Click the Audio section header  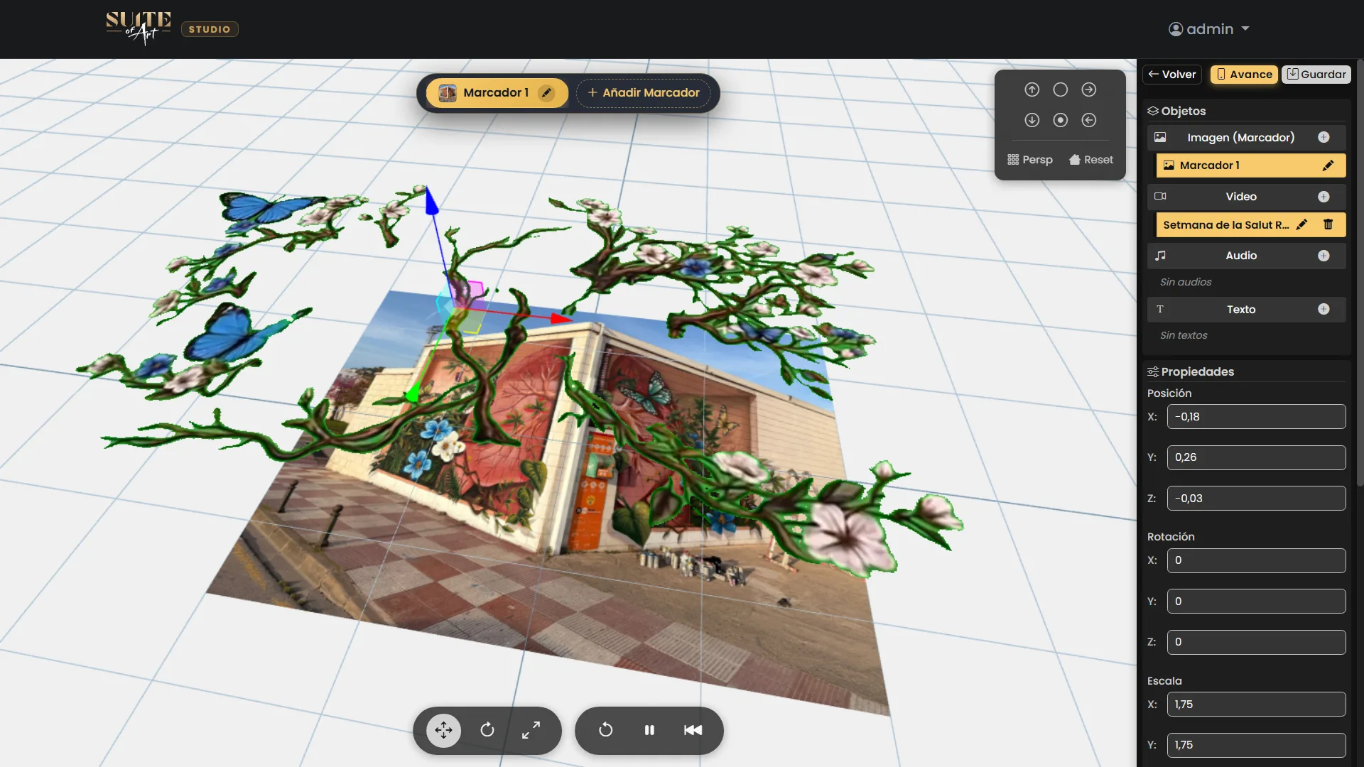pos(1247,256)
